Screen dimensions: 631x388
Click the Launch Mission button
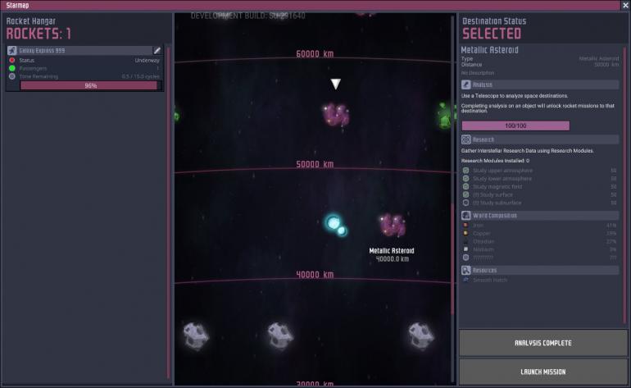[x=543, y=372]
